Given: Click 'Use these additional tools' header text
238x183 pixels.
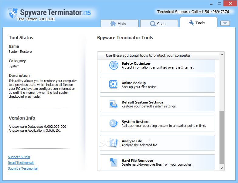Looking at the screenshot, I should pyautogui.click(x=149, y=55).
